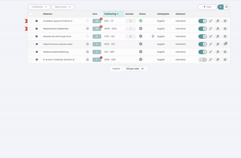Screen dimensions: 241x158
Task: Edit the In at eum molestias dolorem row
Action: click(x=210, y=59)
